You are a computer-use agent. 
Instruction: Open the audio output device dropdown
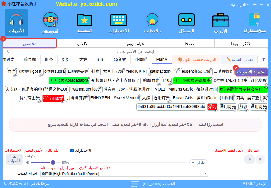124,174
